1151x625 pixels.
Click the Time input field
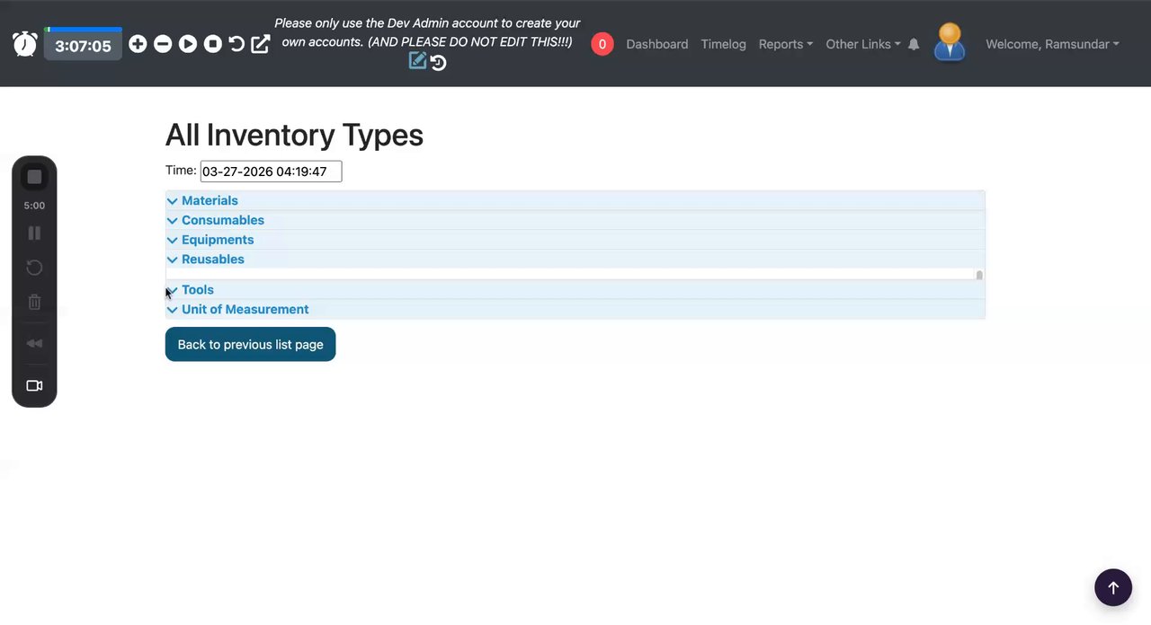point(271,172)
